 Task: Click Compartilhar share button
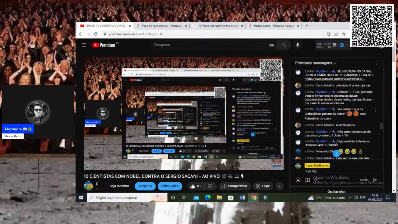[234, 186]
